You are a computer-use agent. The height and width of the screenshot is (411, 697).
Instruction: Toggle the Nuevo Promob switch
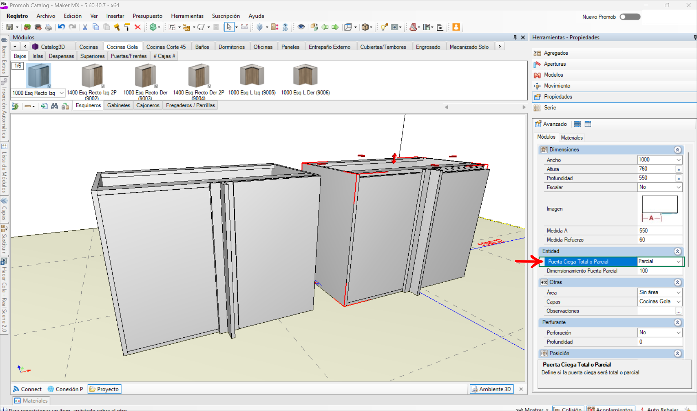630,17
